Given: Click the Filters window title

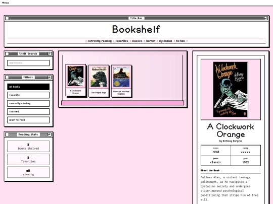Looking at the screenshot, I should (28, 78).
